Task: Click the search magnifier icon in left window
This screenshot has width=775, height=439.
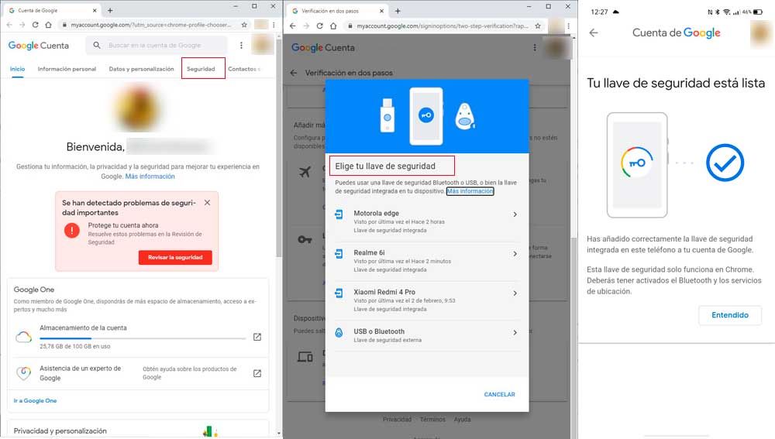Action: pos(97,45)
